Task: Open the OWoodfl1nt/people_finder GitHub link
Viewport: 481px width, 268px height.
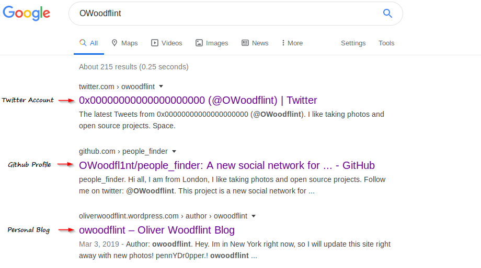Action: [227, 165]
